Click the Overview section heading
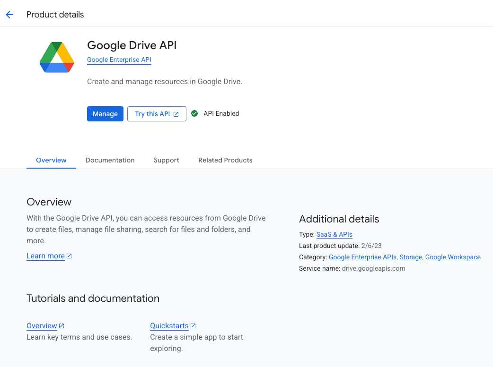 tap(49, 202)
